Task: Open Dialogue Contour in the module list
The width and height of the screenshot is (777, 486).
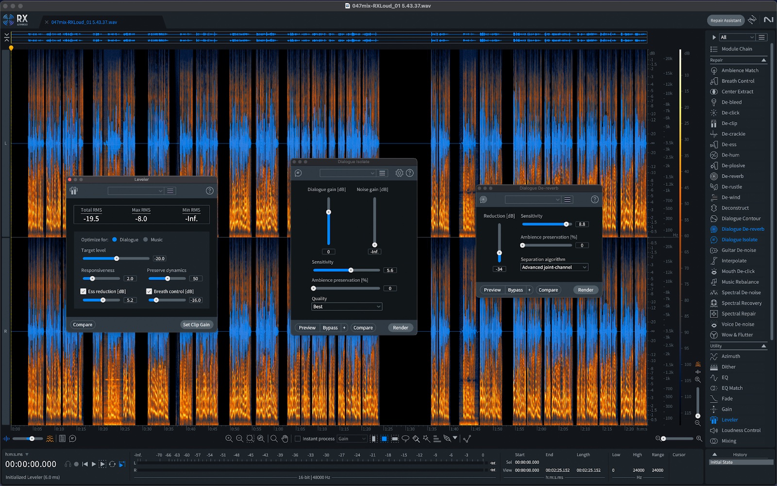Action: 741,219
